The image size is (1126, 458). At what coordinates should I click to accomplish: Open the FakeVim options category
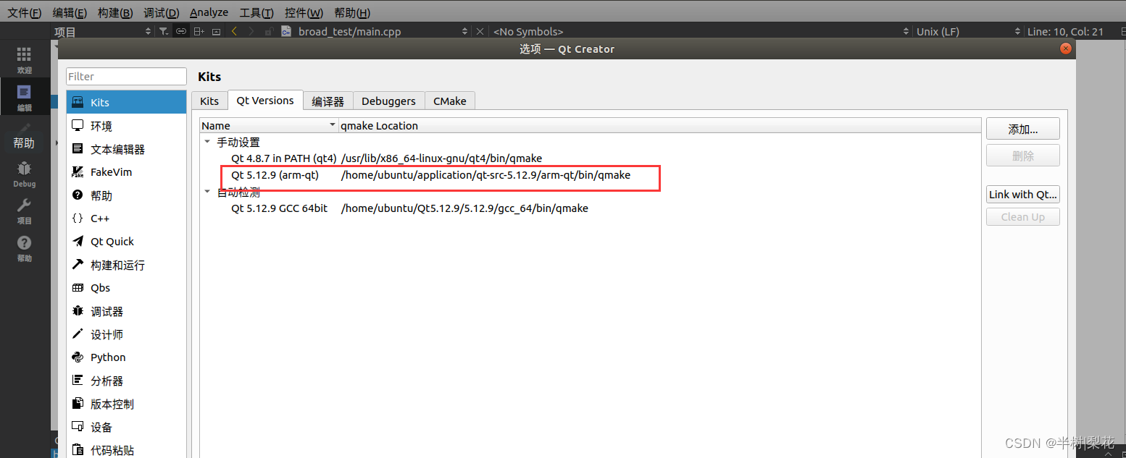[x=126, y=171]
